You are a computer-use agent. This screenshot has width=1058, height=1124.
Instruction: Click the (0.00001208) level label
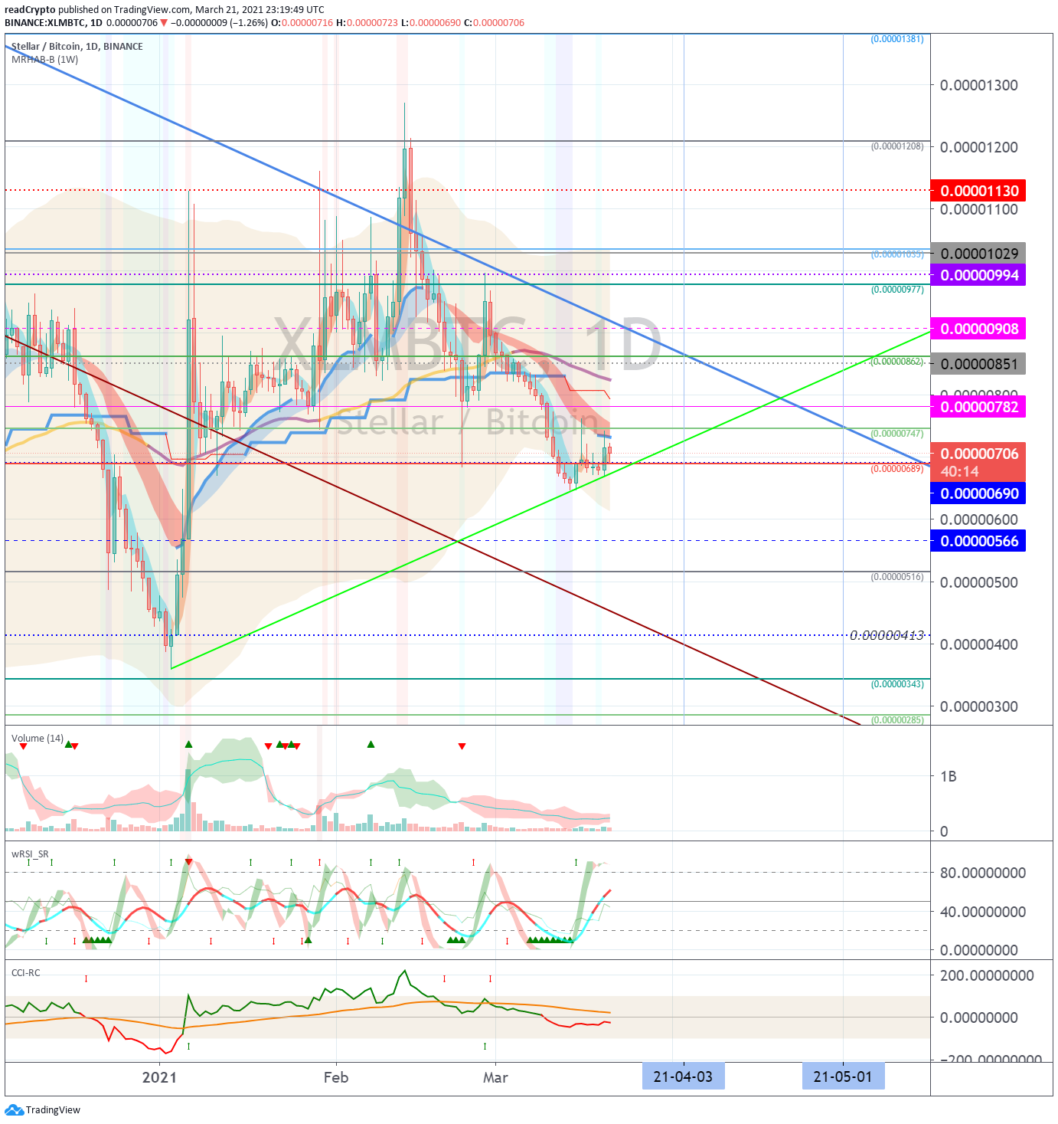click(x=897, y=146)
